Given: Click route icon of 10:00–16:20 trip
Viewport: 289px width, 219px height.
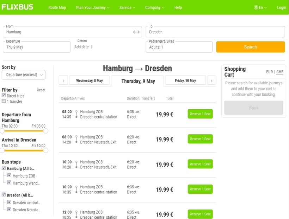Looking at the screenshot, I should [76, 165].
